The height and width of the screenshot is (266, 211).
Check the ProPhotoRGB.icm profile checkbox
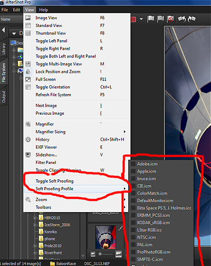tap(133, 252)
